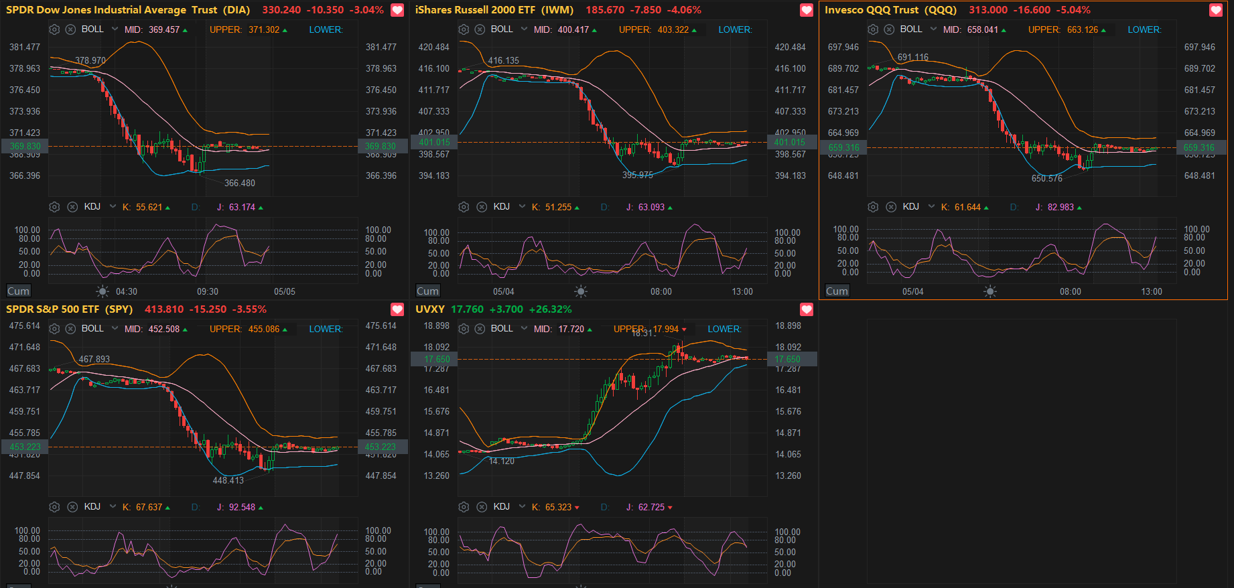Remove KDJ indicator from DIA chart
Viewport: 1234px width, 588px height.
(x=72, y=207)
